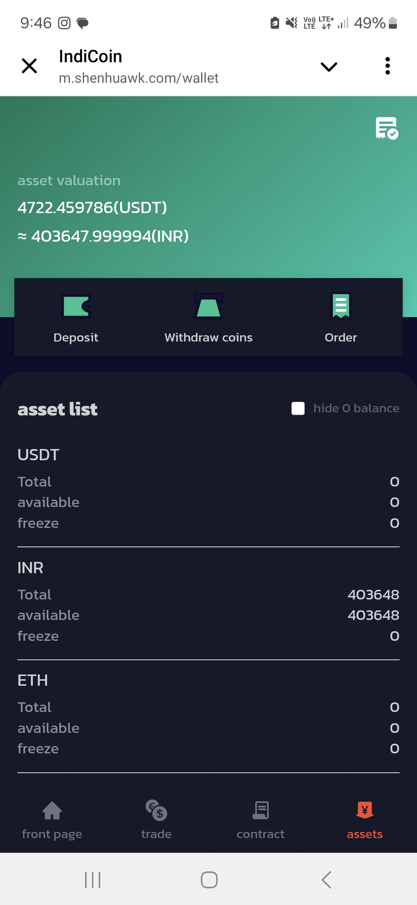The height and width of the screenshot is (905, 417).
Task: Enable the hide 0 balance checkbox
Action: (298, 408)
